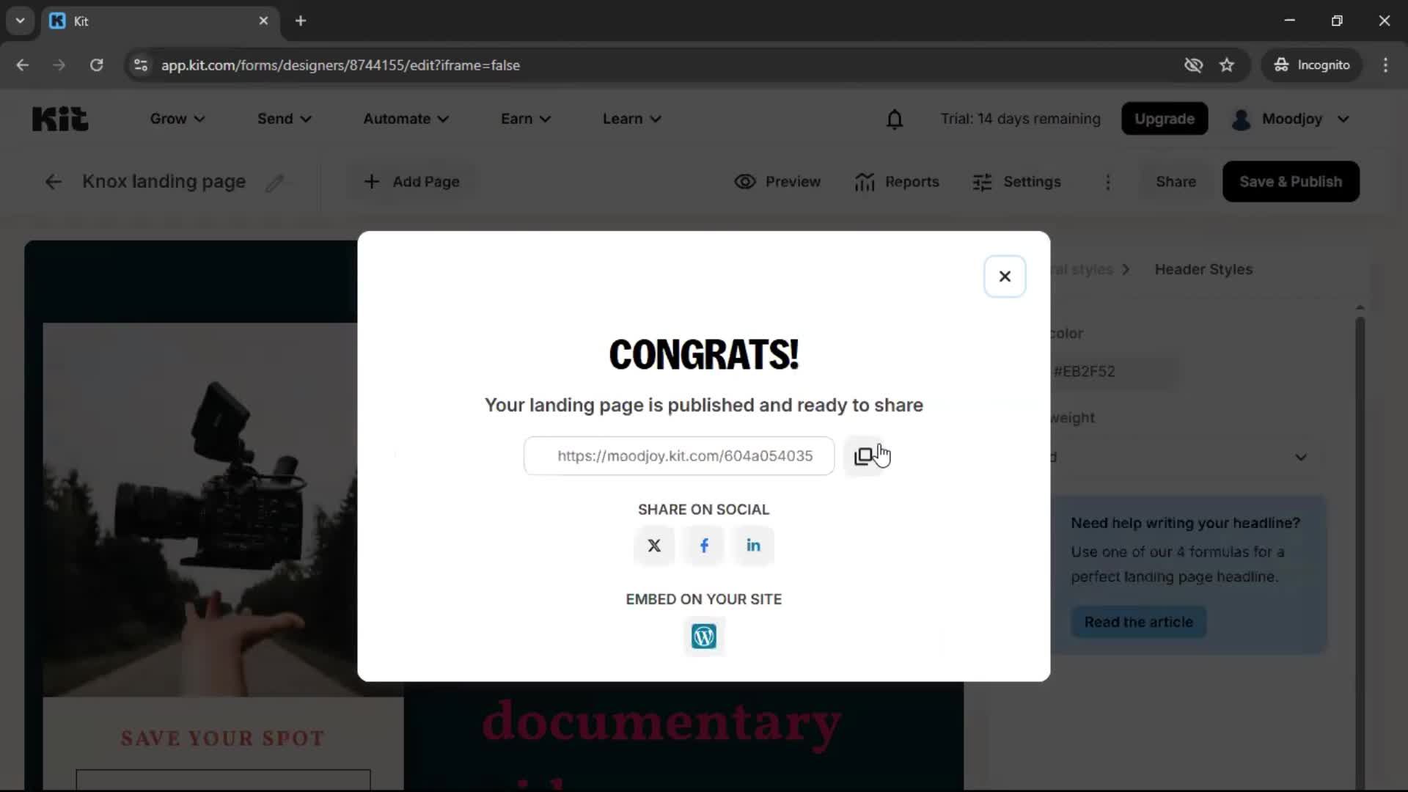Click the Kit logo

(x=59, y=118)
